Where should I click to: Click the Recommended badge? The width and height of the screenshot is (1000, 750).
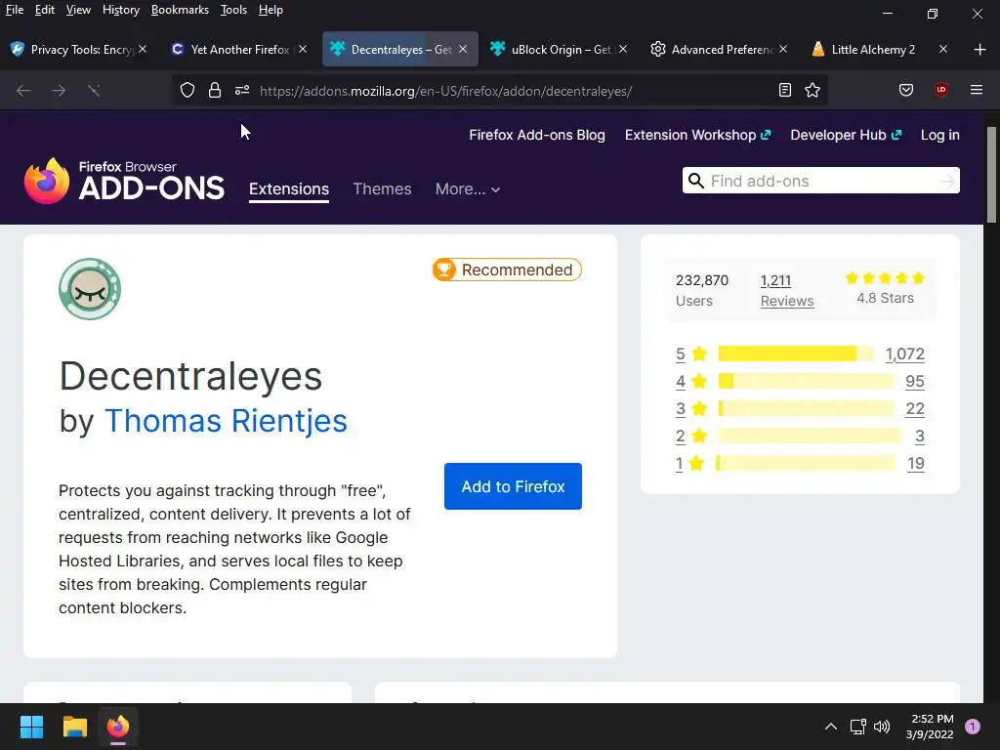pyautogui.click(x=507, y=270)
